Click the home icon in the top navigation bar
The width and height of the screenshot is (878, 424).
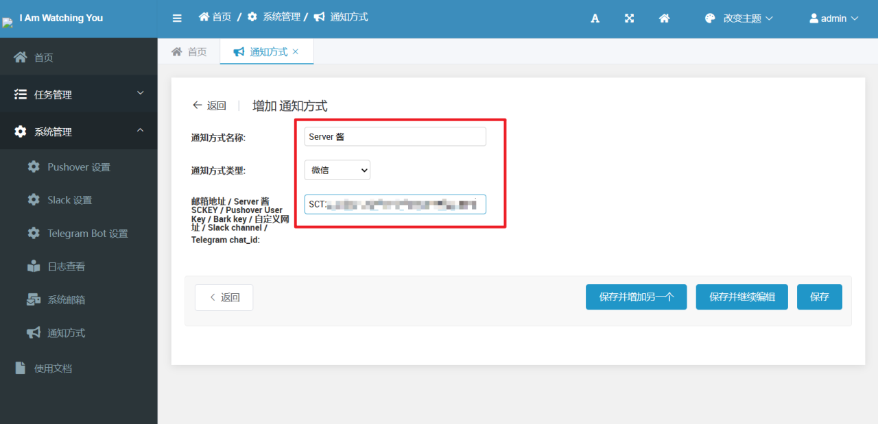tap(664, 18)
